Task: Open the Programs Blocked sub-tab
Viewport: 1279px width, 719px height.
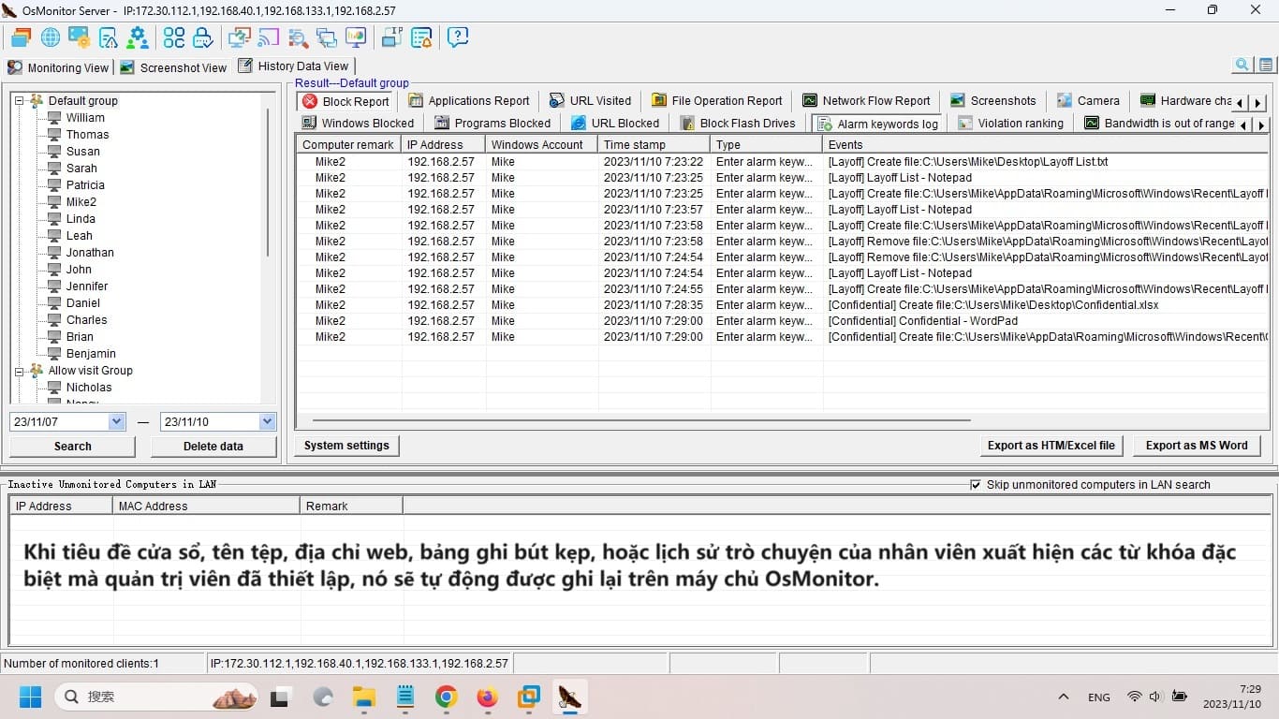Action: coord(492,124)
